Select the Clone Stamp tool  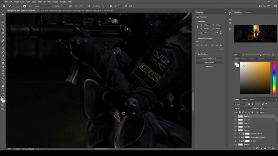(3, 48)
